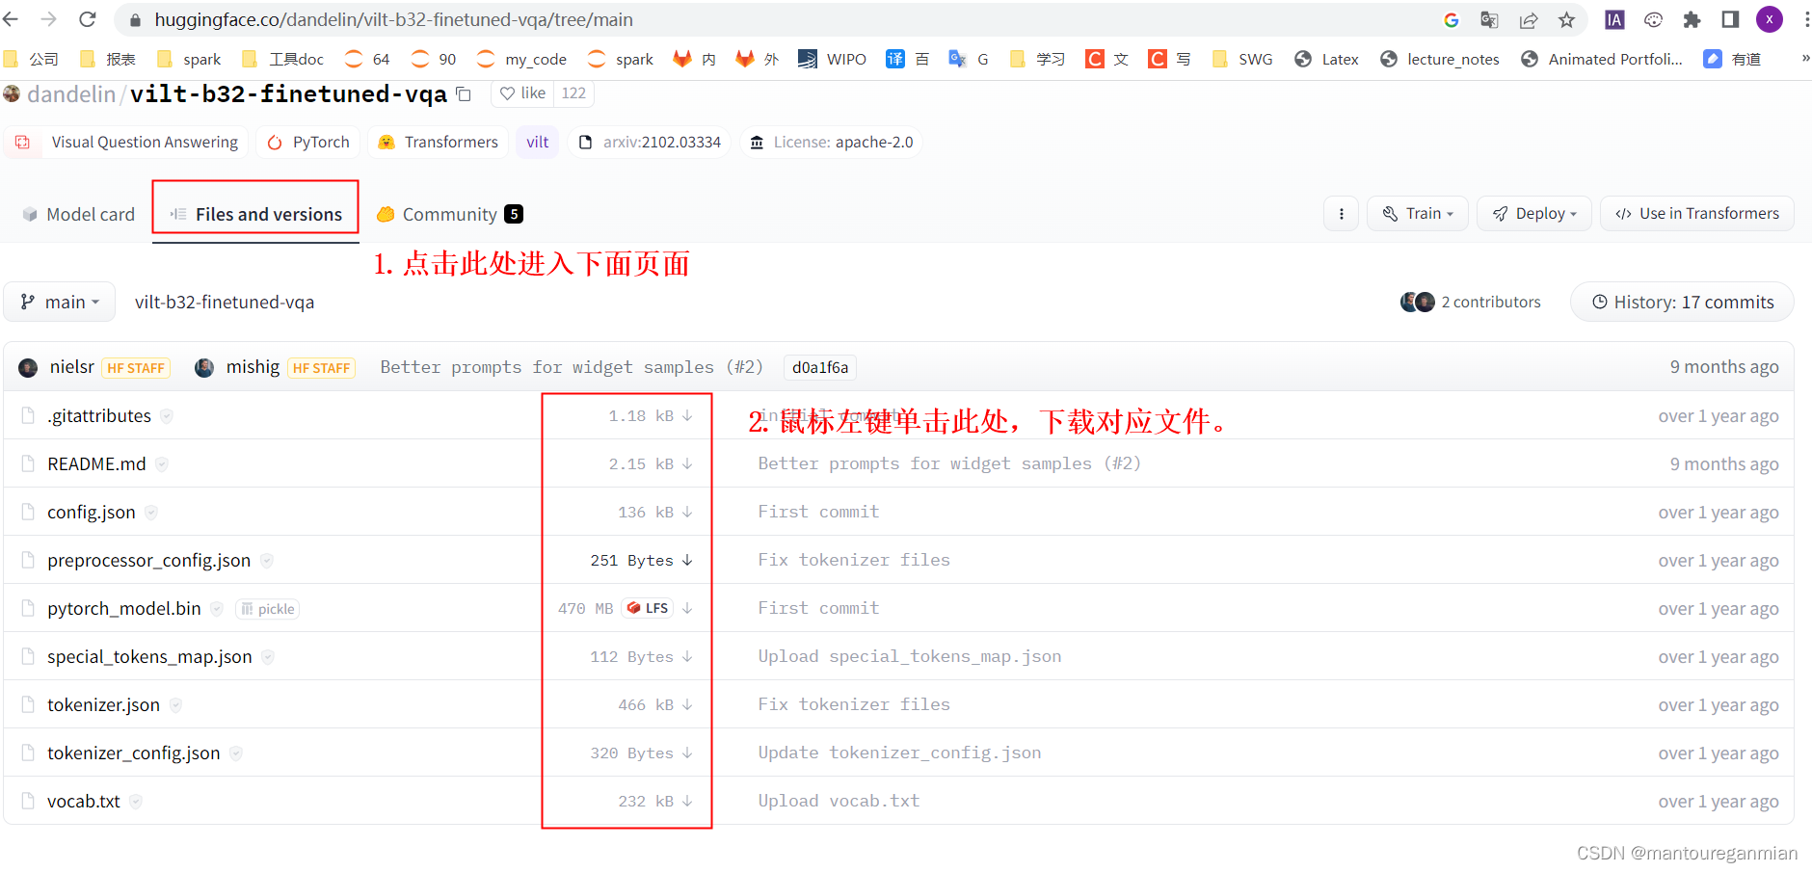Open the pytorch_model.bin file
Screen dimensions: 1812x872
click(124, 608)
